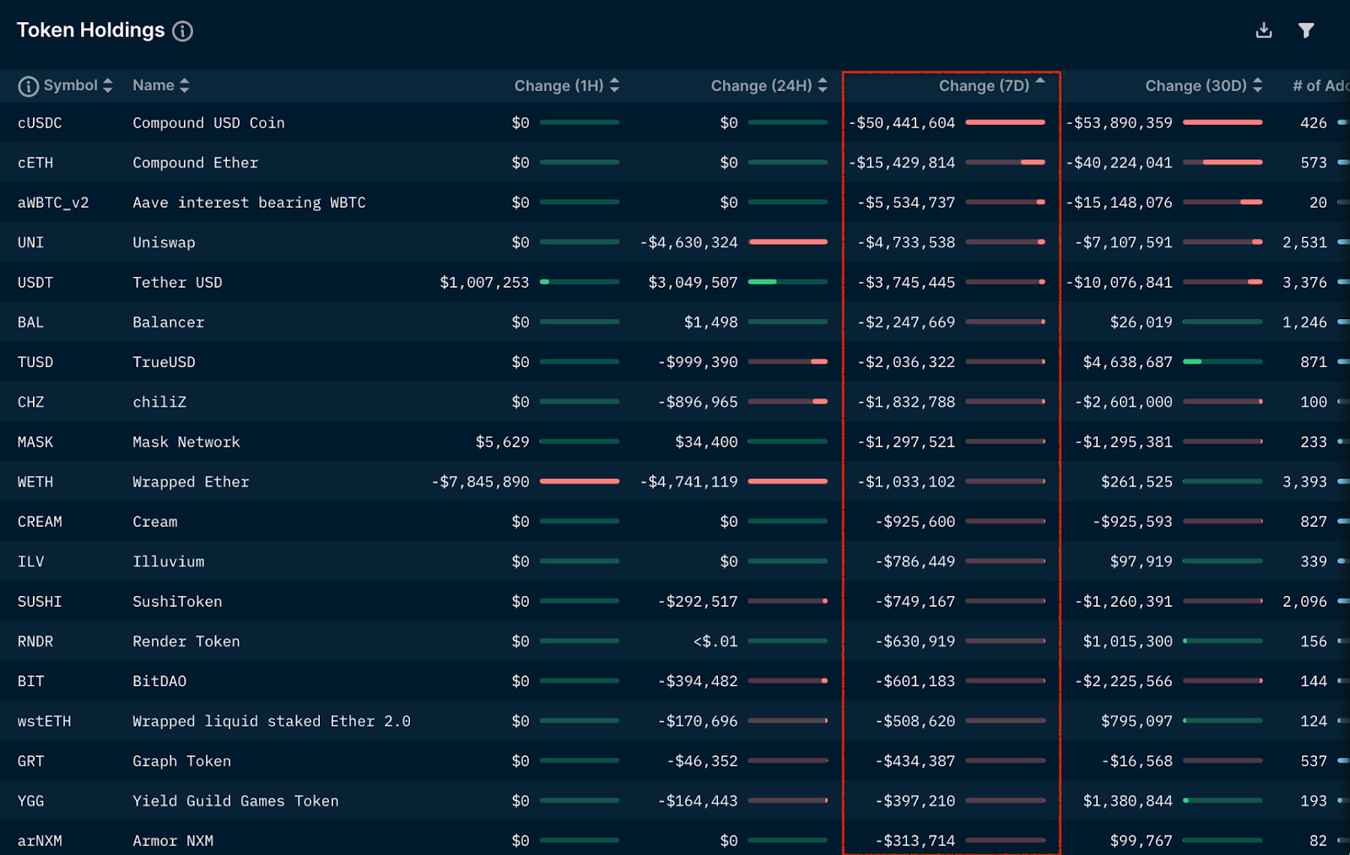Sort by the Change (1H) column arrows

pyautogui.click(x=614, y=85)
